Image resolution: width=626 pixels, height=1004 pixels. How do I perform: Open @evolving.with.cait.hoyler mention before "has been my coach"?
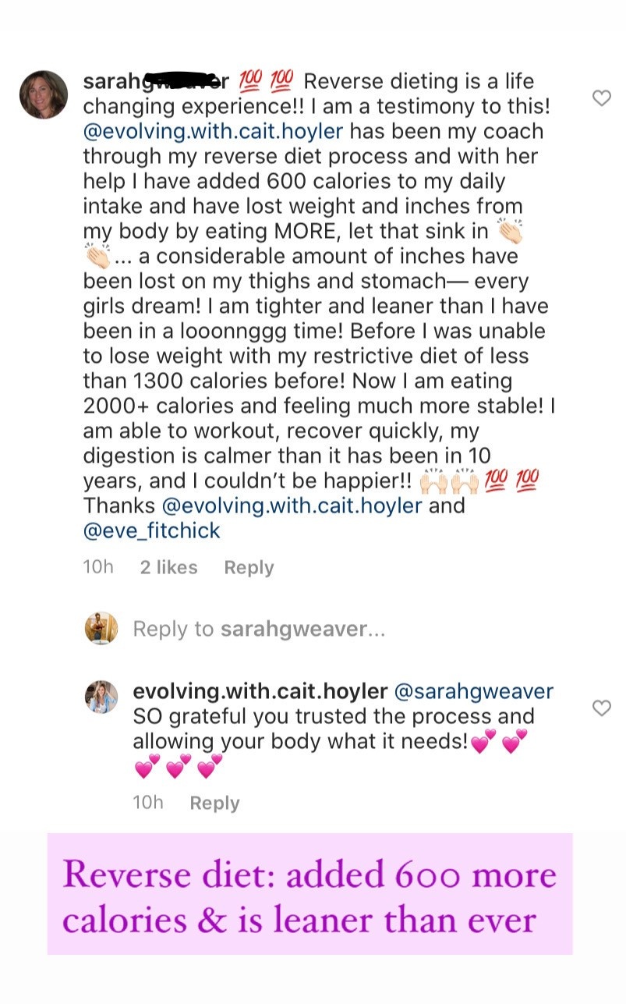(213, 131)
